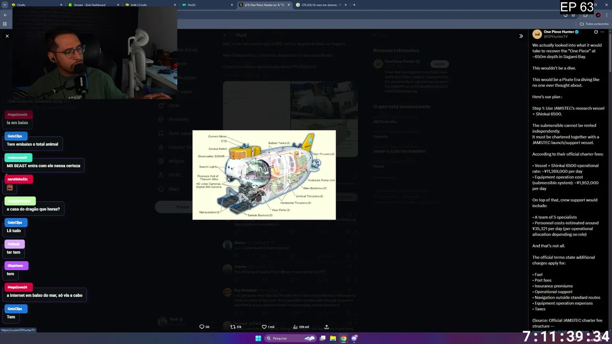Switch to the brkk | Cinefy tab
The height and width of the screenshot is (344, 612).
(149, 5)
